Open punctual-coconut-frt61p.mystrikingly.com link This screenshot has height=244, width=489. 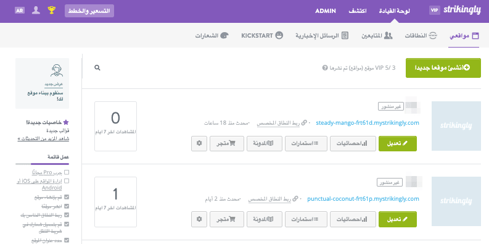point(363,199)
